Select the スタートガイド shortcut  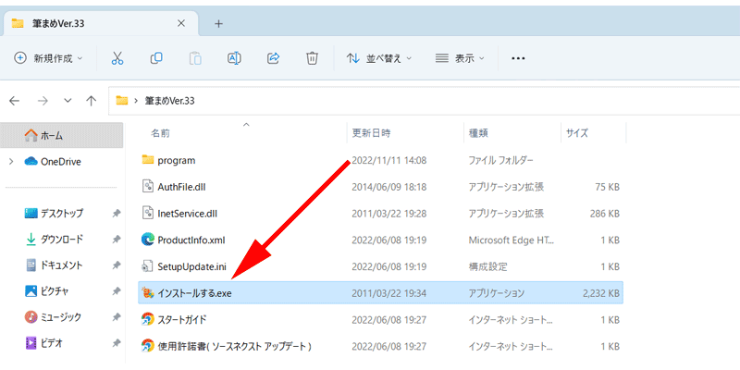click(380, 320)
